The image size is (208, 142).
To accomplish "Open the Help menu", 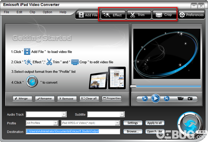I will (63, 12).
